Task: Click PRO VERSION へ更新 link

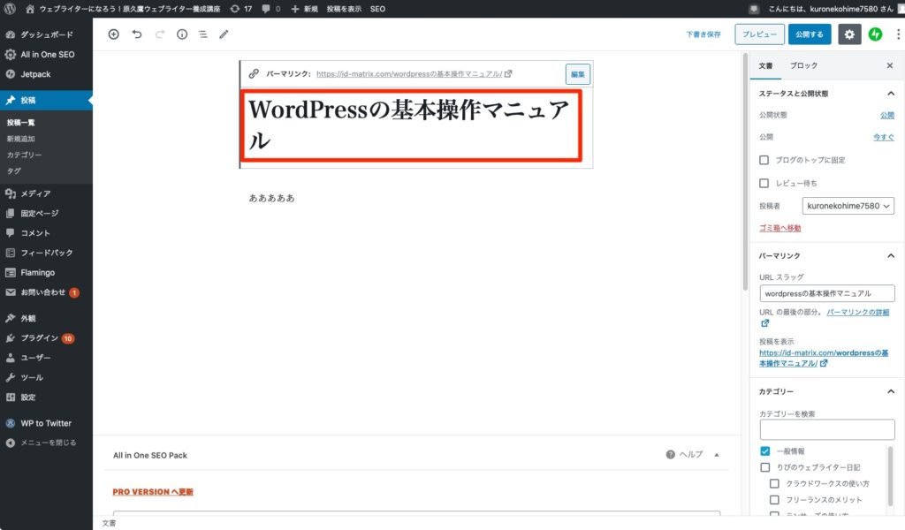Action: [153, 492]
